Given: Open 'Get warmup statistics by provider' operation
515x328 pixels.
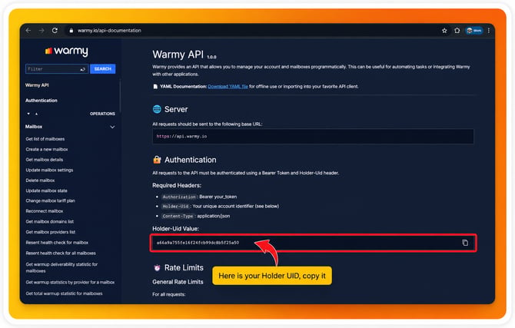Looking at the screenshot, I should pyautogui.click(x=70, y=283).
